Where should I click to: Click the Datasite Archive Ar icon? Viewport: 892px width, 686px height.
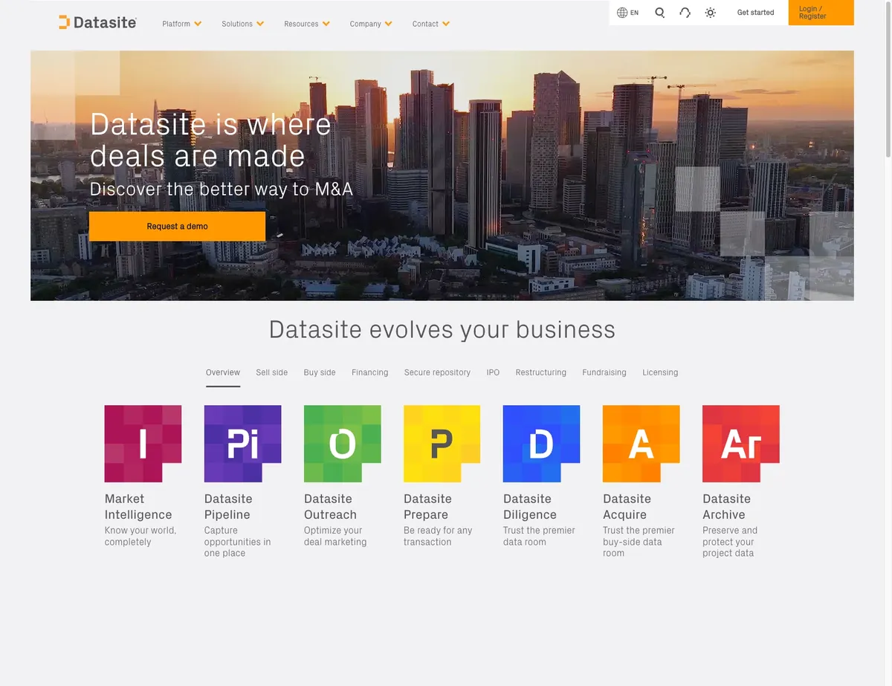[740, 444]
